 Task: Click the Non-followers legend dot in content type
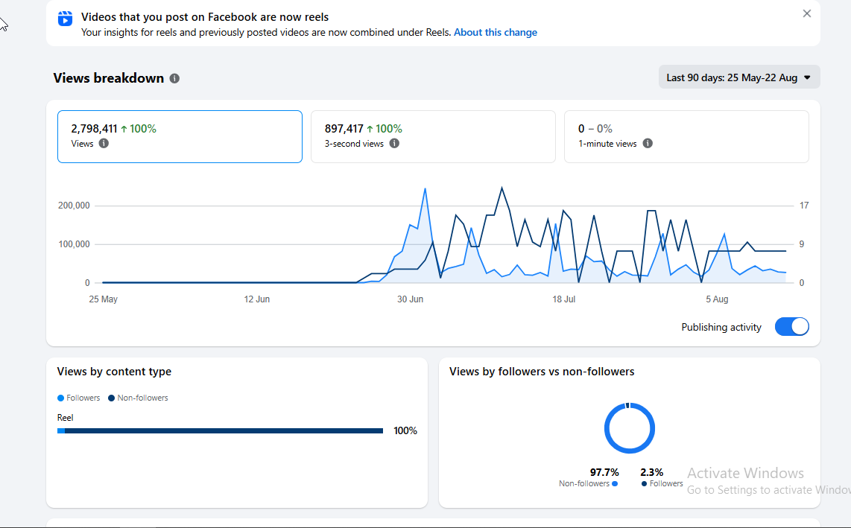coord(111,398)
